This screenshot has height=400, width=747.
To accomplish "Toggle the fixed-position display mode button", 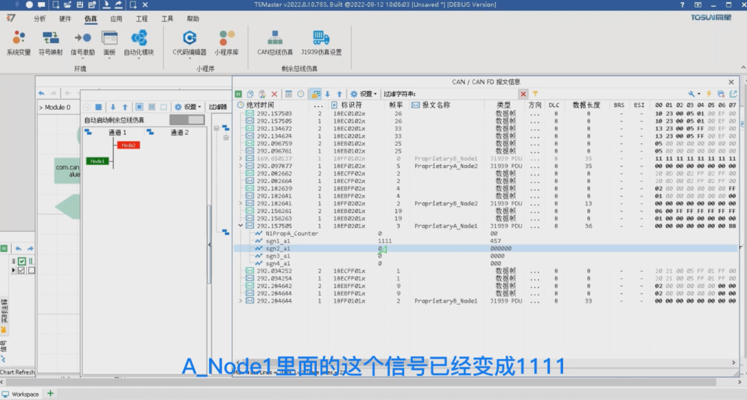I will 315,94.
